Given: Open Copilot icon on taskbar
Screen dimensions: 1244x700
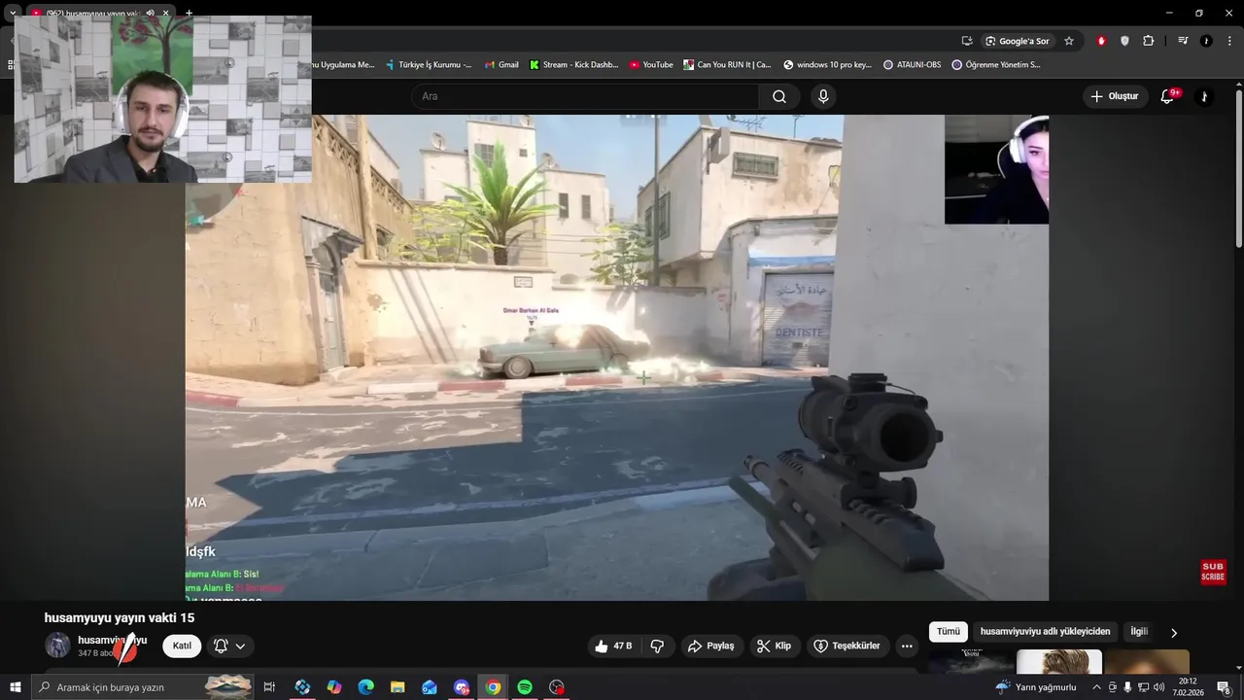Looking at the screenshot, I should 334,687.
